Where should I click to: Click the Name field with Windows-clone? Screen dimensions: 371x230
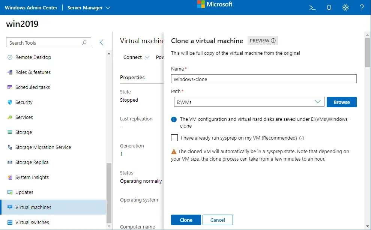pos(264,79)
